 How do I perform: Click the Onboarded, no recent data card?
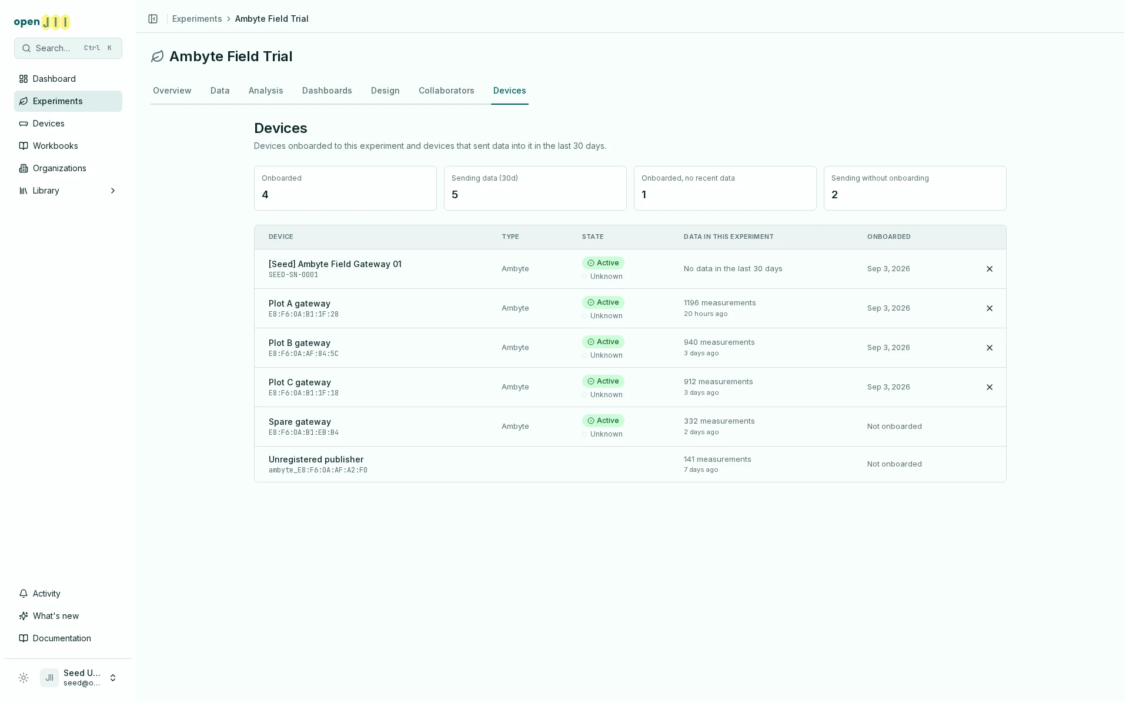725,188
